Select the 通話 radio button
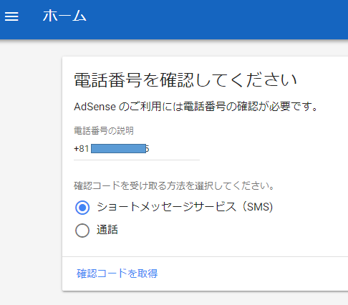348x305 pixels. pyautogui.click(x=82, y=231)
